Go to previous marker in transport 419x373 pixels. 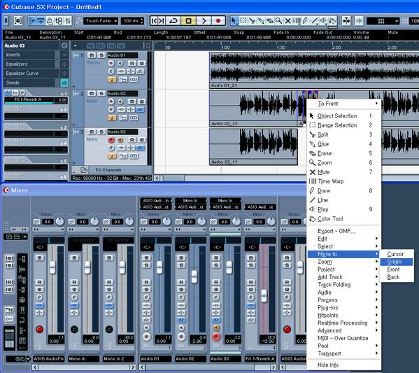[154, 21]
